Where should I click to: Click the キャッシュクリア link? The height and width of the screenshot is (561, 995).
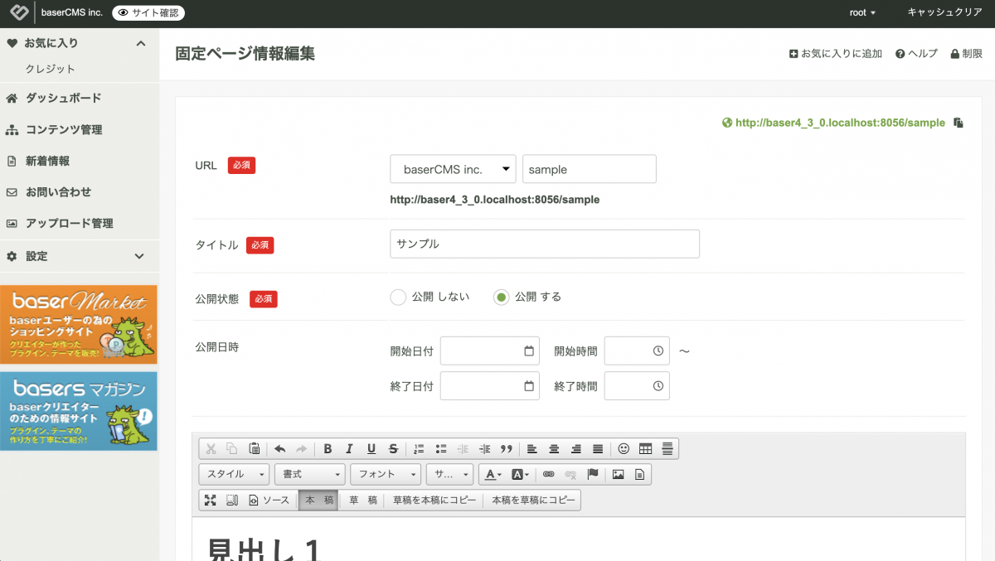[x=944, y=12]
